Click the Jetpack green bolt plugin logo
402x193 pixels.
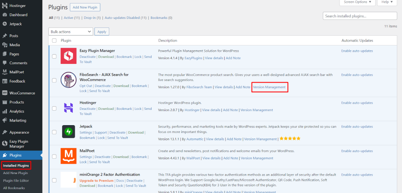68,131
